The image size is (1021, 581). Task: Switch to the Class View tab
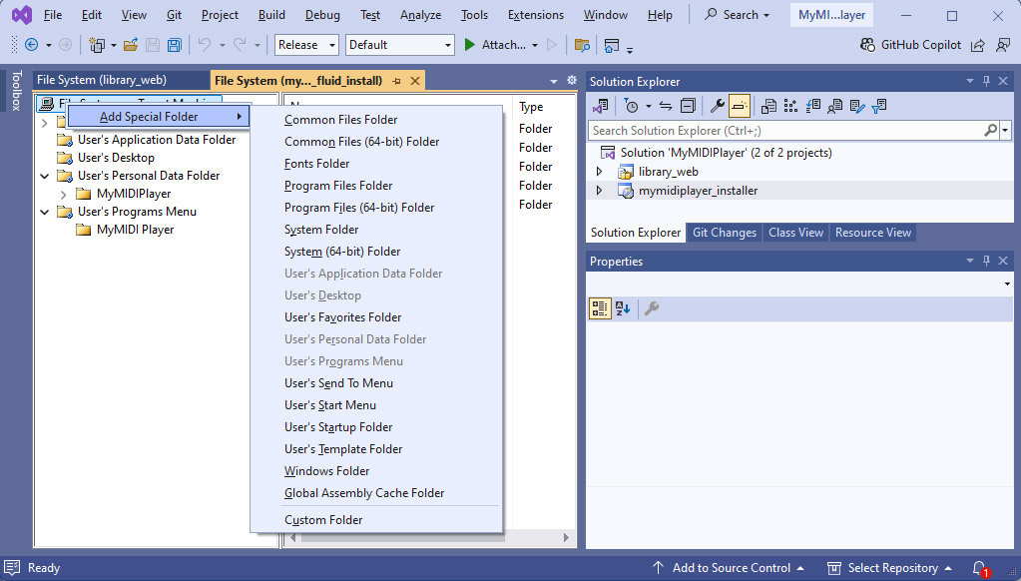click(x=795, y=233)
